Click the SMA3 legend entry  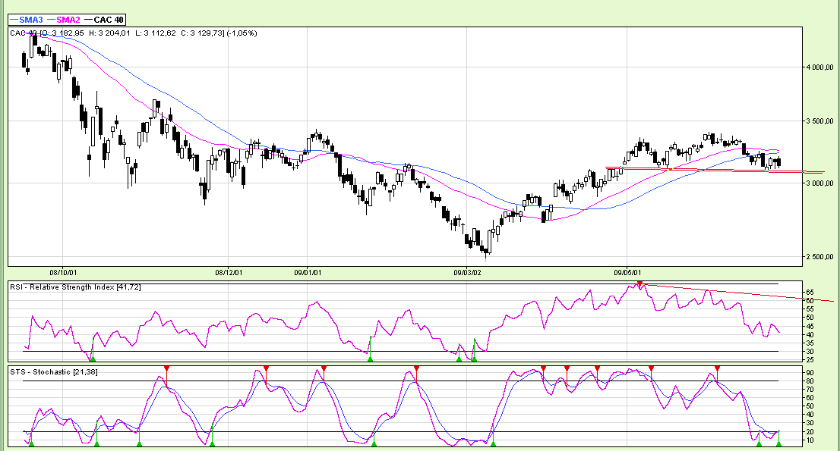(x=27, y=20)
